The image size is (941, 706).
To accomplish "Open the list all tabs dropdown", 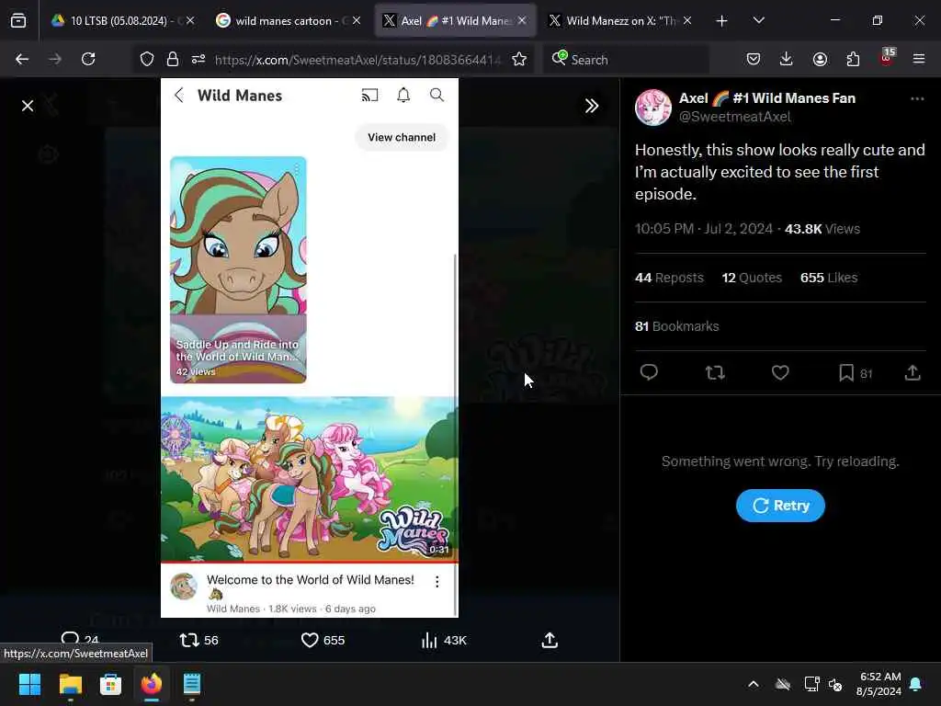I will (758, 21).
